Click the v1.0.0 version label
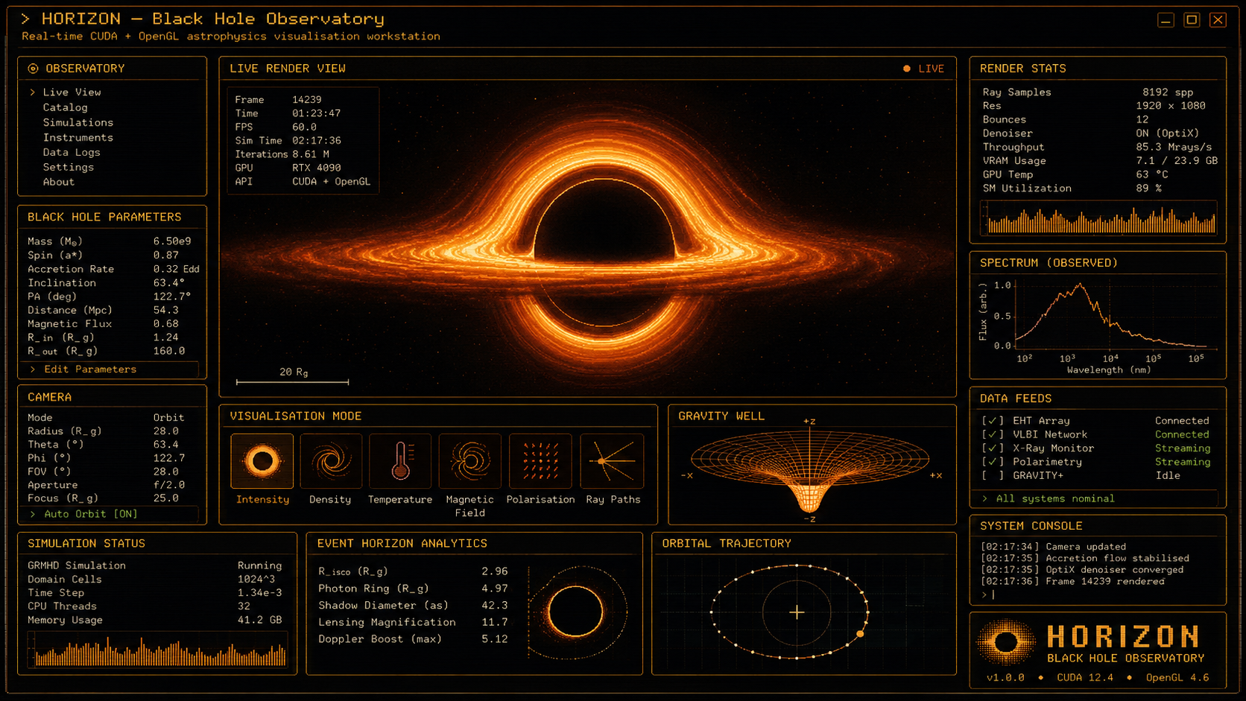The width and height of the screenshot is (1246, 701). [1005, 678]
